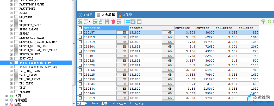The height and width of the screenshot is (106, 274).
Task: Select the SERDE_PARAMS table row
Action: tap(29, 29)
